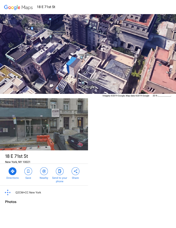Click the Send to your phone icon
This screenshot has height=228, width=176.
[60, 171]
